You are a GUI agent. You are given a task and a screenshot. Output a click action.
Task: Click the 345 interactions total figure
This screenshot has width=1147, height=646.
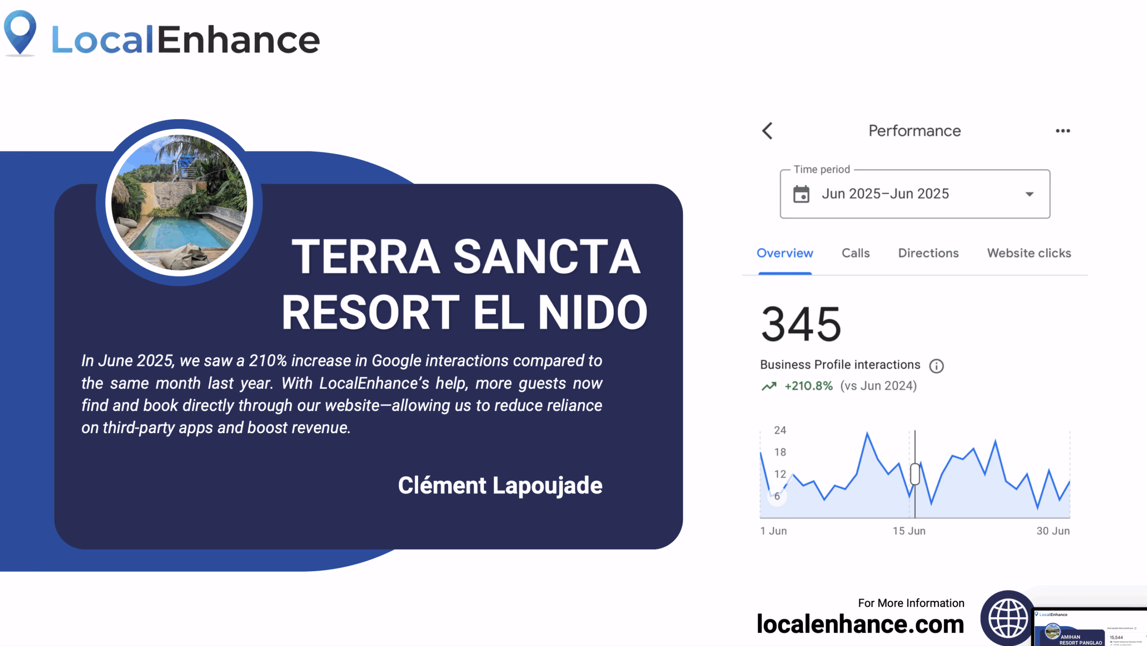(x=801, y=323)
